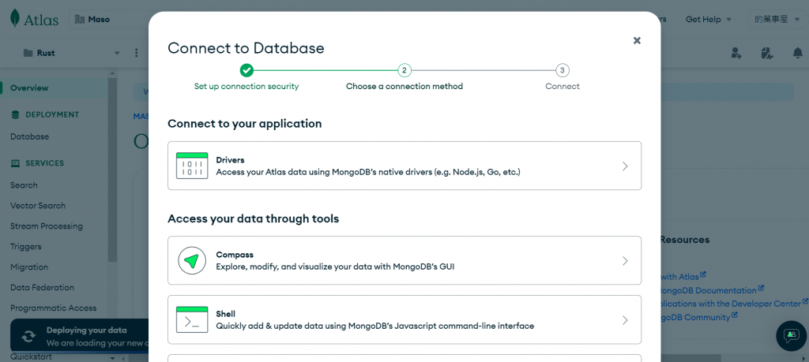
Task: Open the notifications bell icon
Action: click(797, 53)
